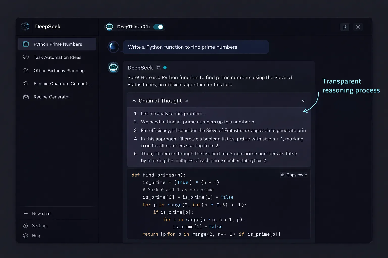This screenshot has width=388, height=258.
Task: Click the Task Automation Ideas chat bubble icon
Action: 26,57
